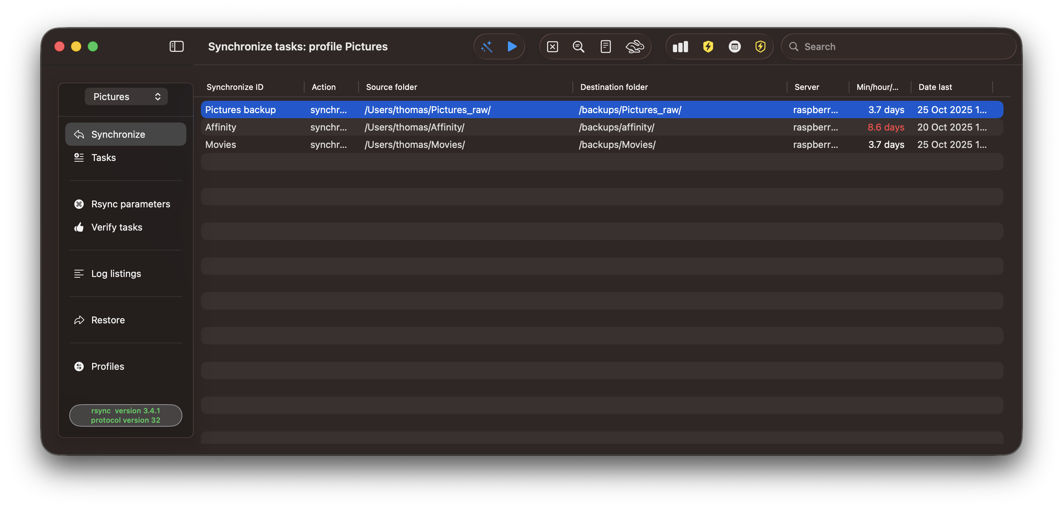Viewport: 1063px width, 509px height.
Task: Open Log listings from sidebar
Action: pos(116,274)
